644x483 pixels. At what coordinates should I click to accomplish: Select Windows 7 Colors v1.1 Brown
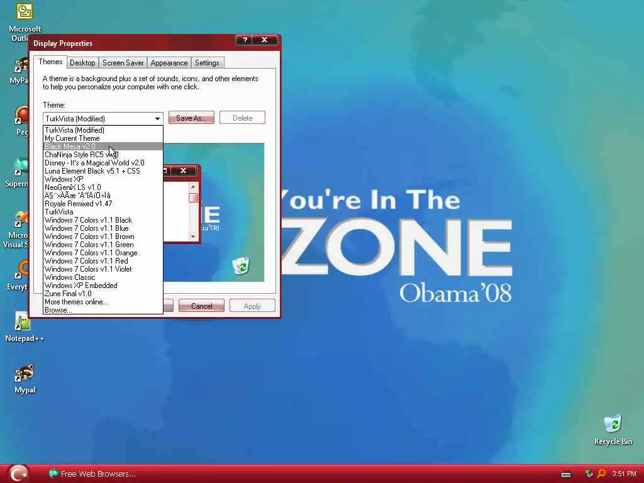point(103,236)
